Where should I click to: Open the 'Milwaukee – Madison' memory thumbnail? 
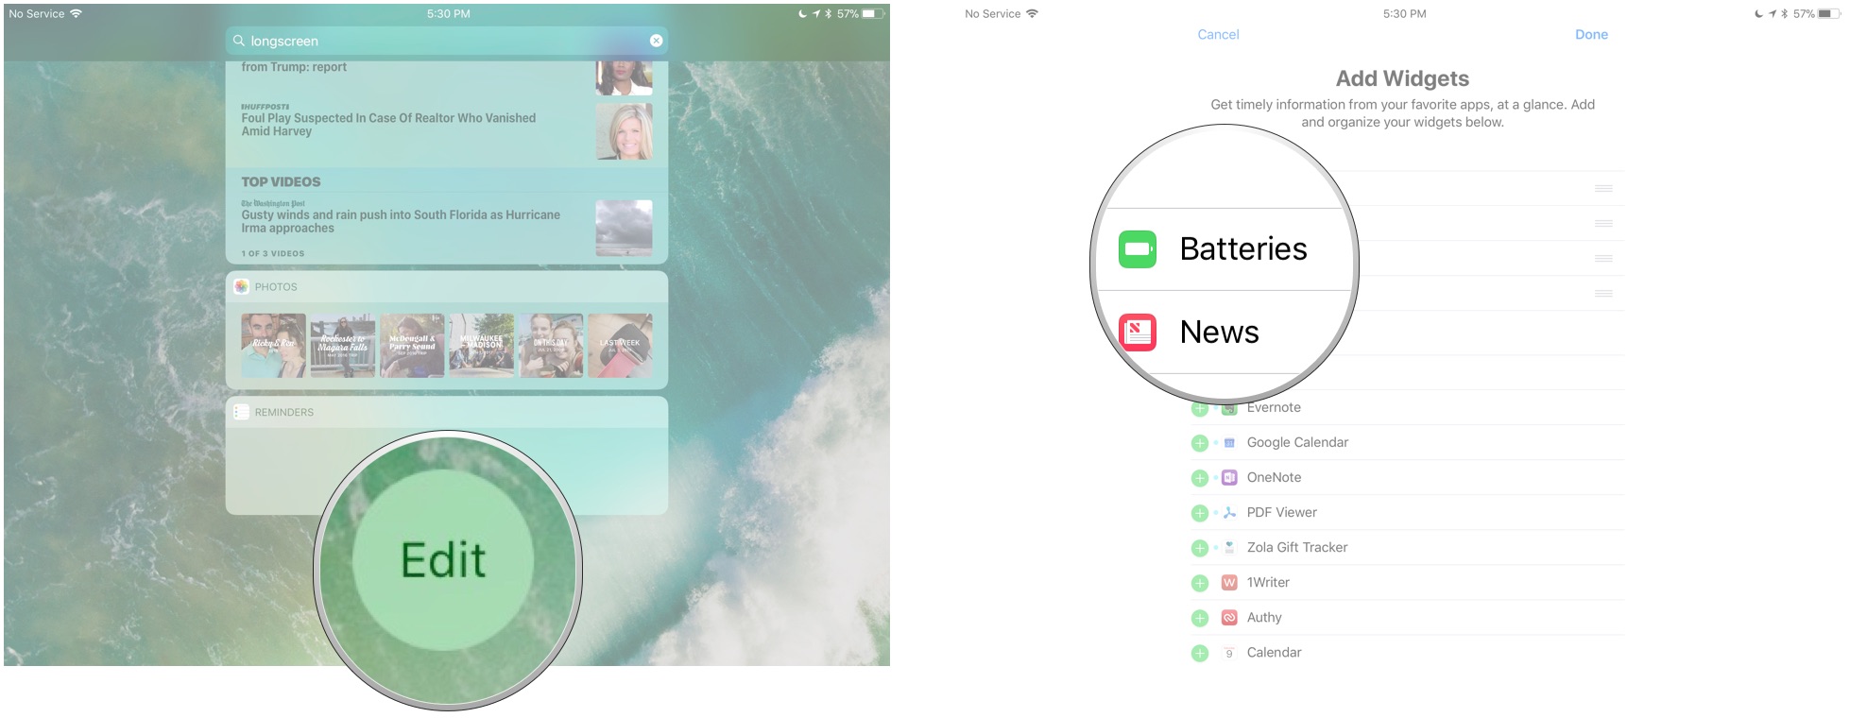pos(482,346)
